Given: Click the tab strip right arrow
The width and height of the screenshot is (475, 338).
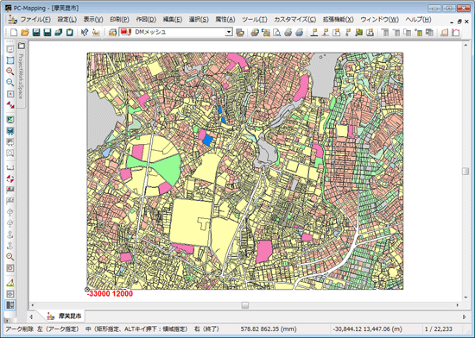Looking at the screenshot, I should click(465, 316).
